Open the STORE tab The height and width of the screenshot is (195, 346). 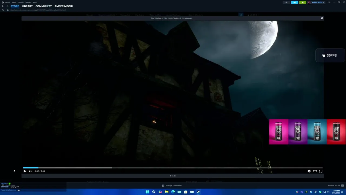(15, 6)
